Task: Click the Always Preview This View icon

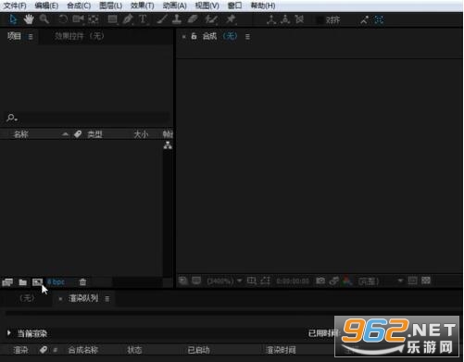Action: [x=183, y=281]
